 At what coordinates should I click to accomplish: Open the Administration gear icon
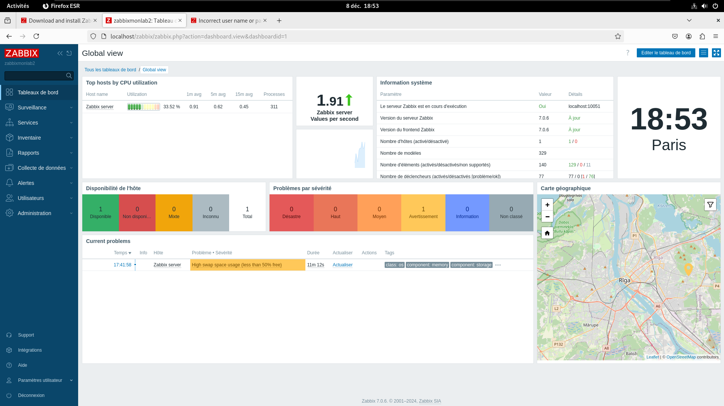pyautogui.click(x=10, y=213)
